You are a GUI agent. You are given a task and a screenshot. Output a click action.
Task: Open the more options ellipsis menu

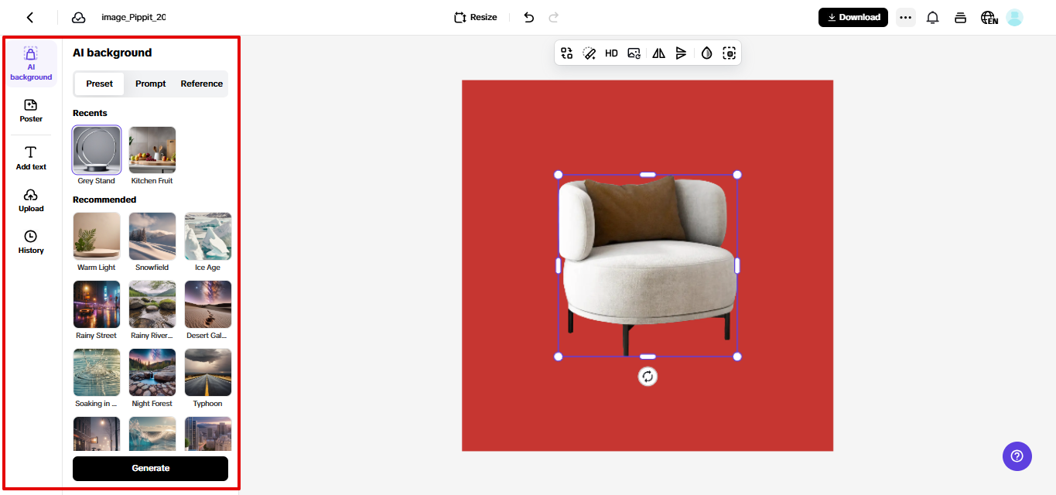(x=905, y=16)
